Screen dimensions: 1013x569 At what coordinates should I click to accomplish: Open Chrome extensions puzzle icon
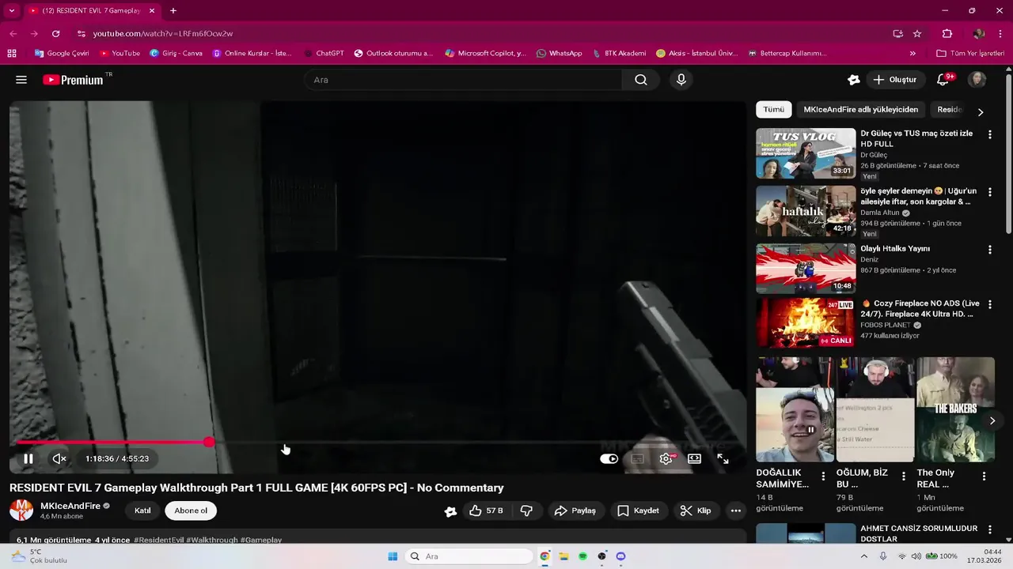tap(947, 34)
